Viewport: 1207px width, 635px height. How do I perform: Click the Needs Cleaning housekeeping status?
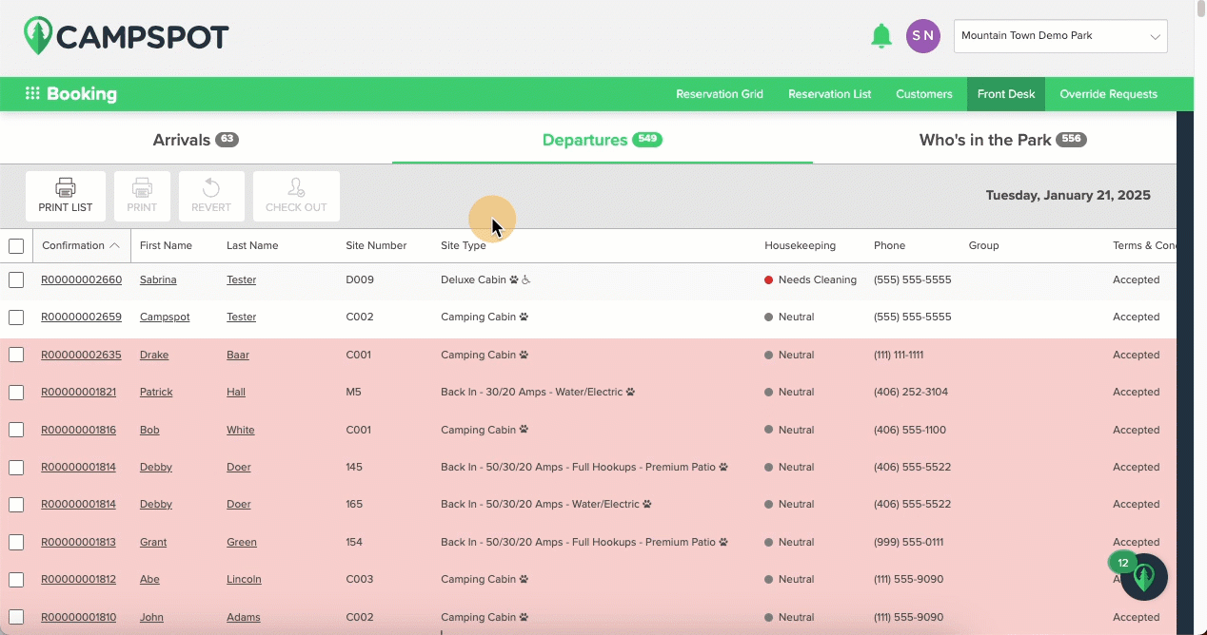tap(810, 280)
